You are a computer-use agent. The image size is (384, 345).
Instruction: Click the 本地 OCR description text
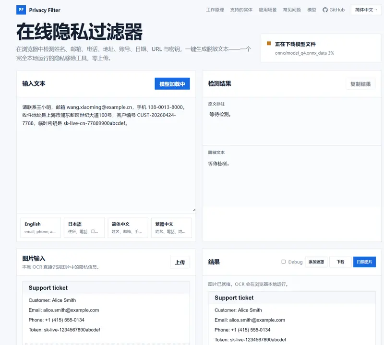pyautogui.click(x=61, y=267)
